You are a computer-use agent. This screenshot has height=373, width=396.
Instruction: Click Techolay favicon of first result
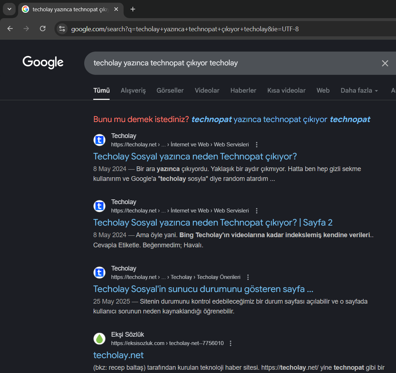click(x=99, y=140)
